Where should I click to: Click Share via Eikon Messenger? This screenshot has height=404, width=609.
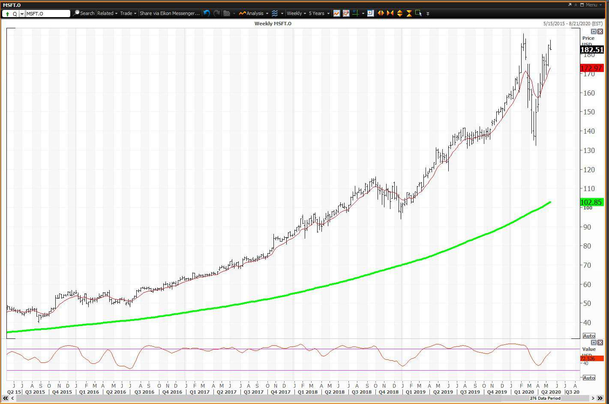tap(170, 13)
